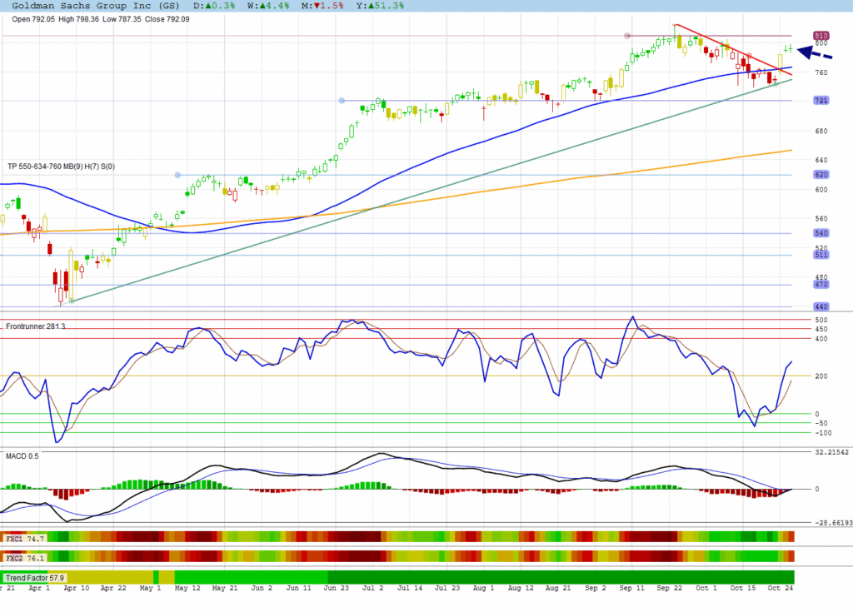Image resolution: width=853 pixels, height=612 pixels.
Task: Click the 721 price level tag
Action: pyautogui.click(x=821, y=101)
